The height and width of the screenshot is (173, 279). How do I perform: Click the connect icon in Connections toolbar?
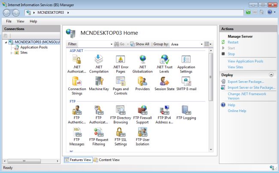[6, 36]
